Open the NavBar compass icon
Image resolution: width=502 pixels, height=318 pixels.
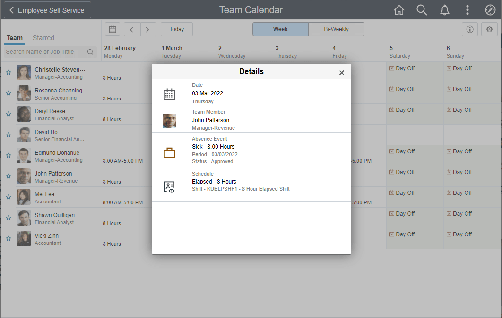point(490,9)
